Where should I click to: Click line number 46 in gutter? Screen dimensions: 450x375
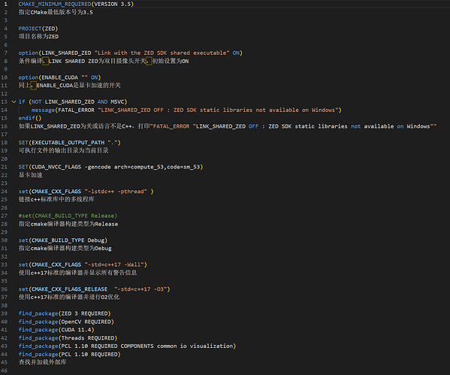click(5, 370)
